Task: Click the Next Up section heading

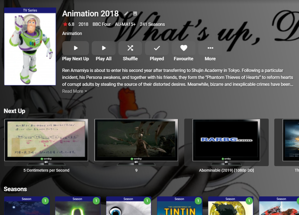Action: pos(14,111)
